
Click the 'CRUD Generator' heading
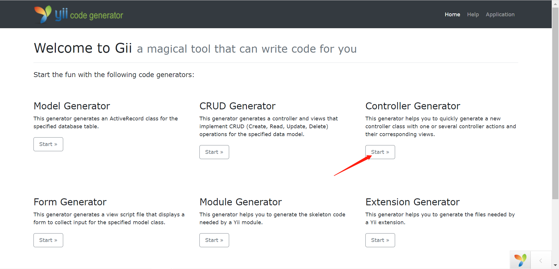tap(238, 106)
